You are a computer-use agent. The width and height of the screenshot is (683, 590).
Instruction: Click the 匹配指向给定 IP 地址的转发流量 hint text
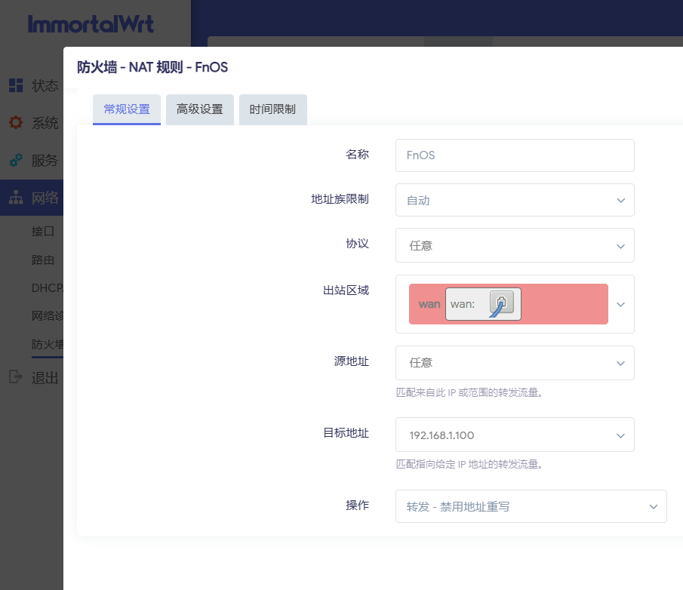point(469,464)
